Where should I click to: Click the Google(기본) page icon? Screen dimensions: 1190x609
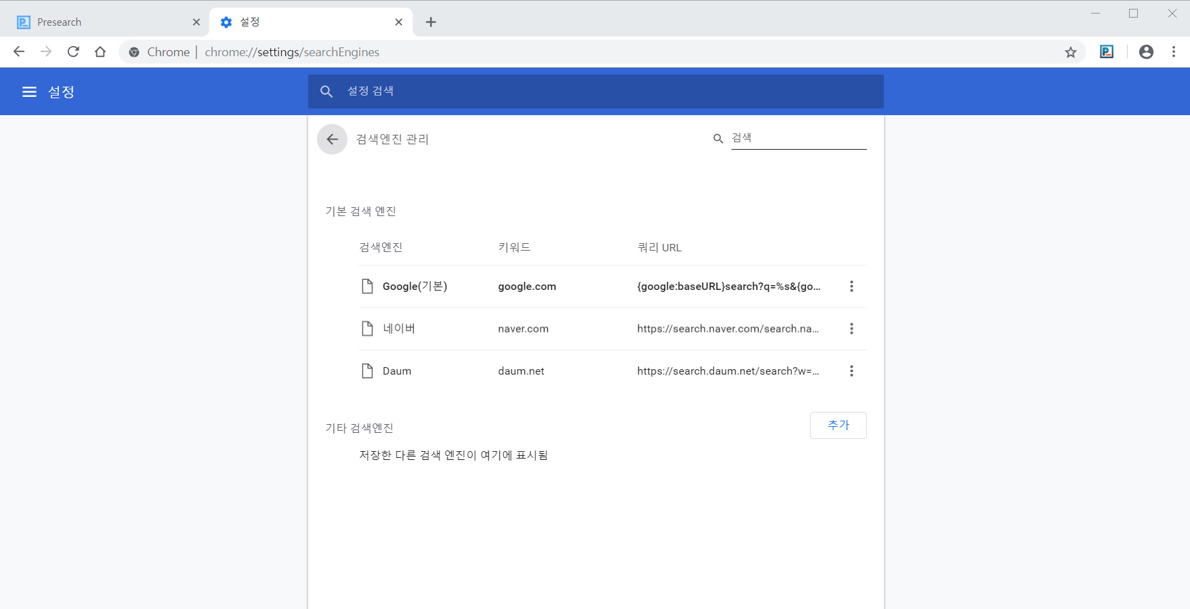coord(367,287)
